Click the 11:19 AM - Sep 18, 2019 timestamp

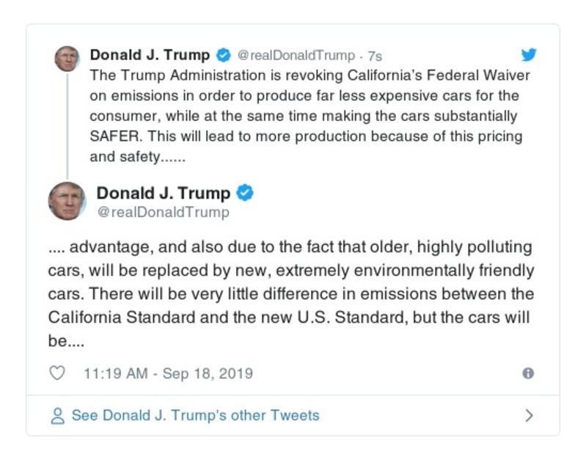click(x=168, y=373)
